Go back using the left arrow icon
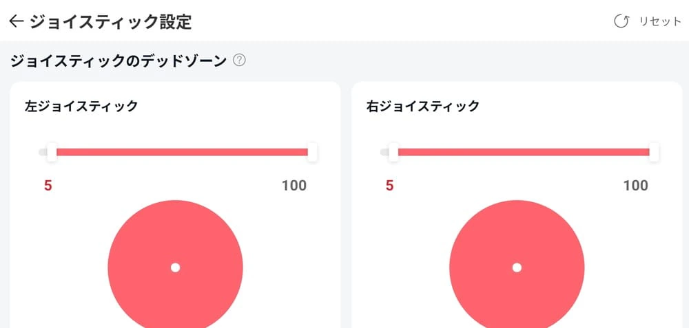The width and height of the screenshot is (689, 328). [17, 22]
